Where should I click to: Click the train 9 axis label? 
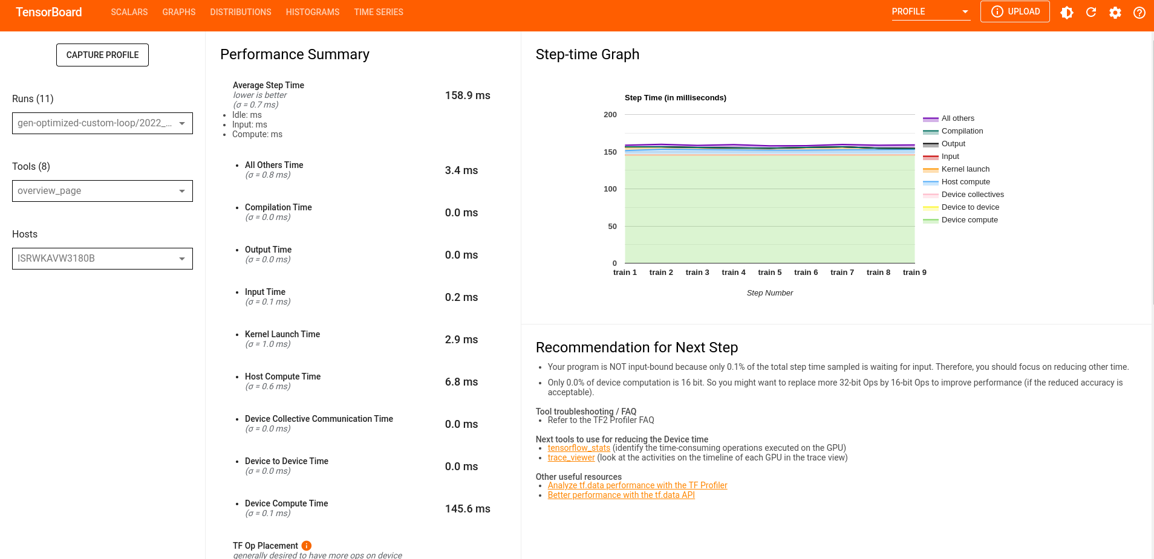[x=914, y=273]
